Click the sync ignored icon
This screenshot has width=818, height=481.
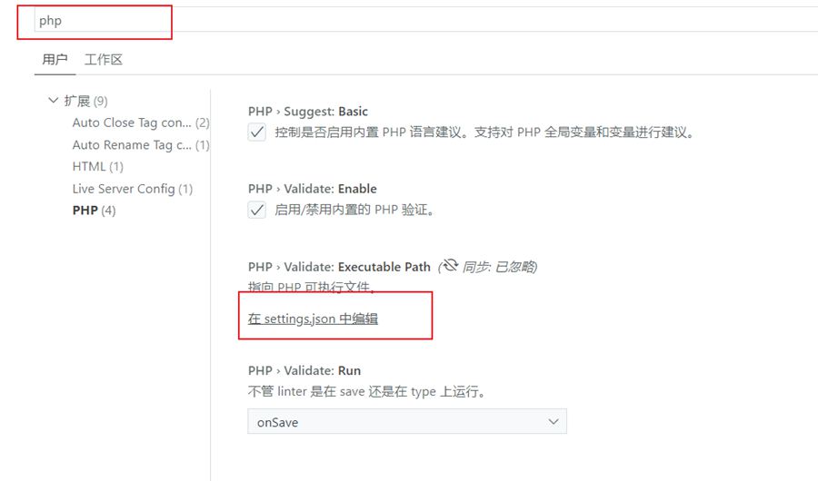click(450, 266)
